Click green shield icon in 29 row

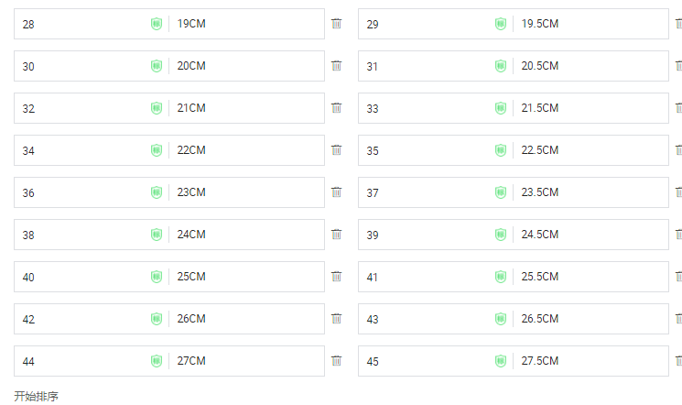point(501,24)
